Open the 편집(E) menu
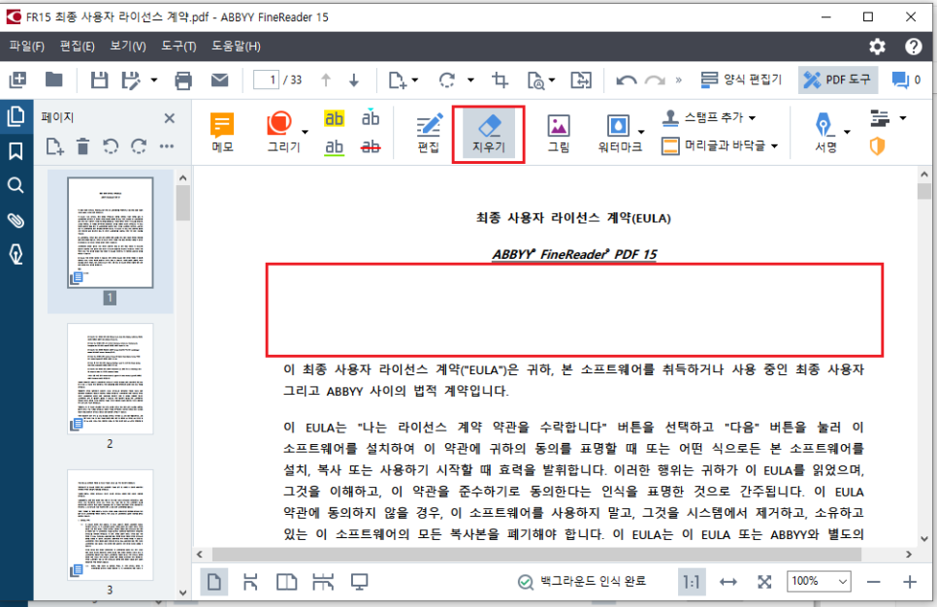937x607 pixels. click(77, 46)
